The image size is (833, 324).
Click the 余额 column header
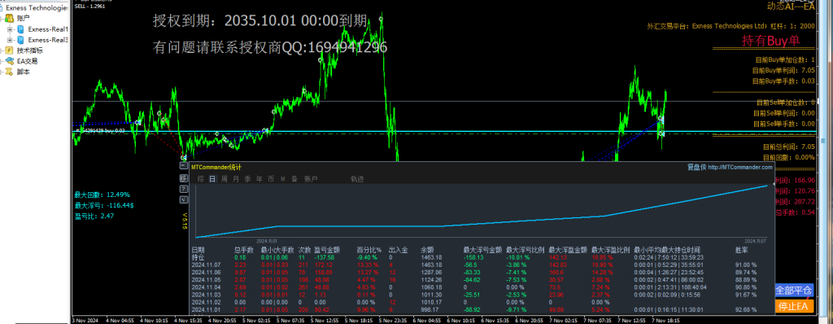[426, 250]
